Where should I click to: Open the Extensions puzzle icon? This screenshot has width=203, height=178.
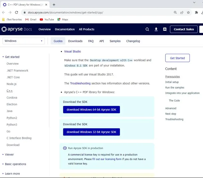(197, 12)
